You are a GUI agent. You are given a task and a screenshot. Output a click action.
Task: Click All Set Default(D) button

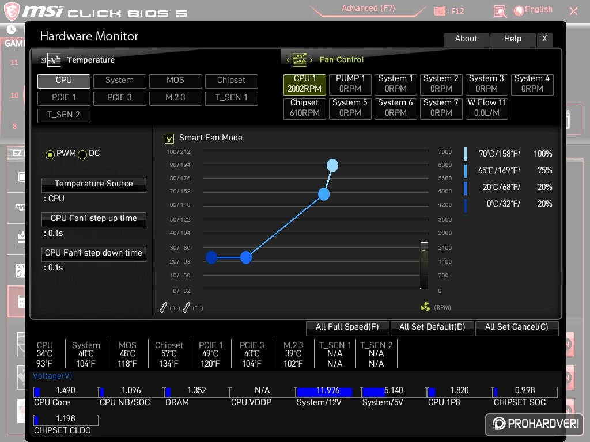432,327
